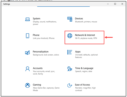The image size is (127, 97).
Task: Open the Apps heading text
Action: [x=78, y=52]
